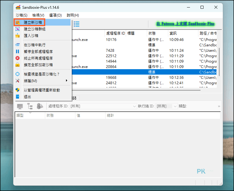Select the row with process ID 7428
This screenshot has width=234, height=191.
[x=144, y=51]
